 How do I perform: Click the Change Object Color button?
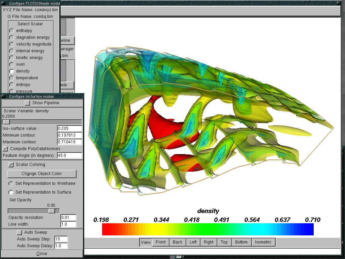coord(42,174)
